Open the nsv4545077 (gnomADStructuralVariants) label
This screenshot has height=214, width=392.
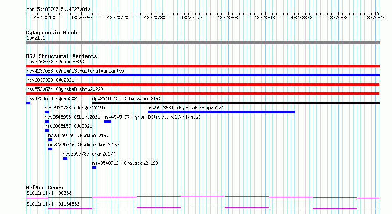152,117
